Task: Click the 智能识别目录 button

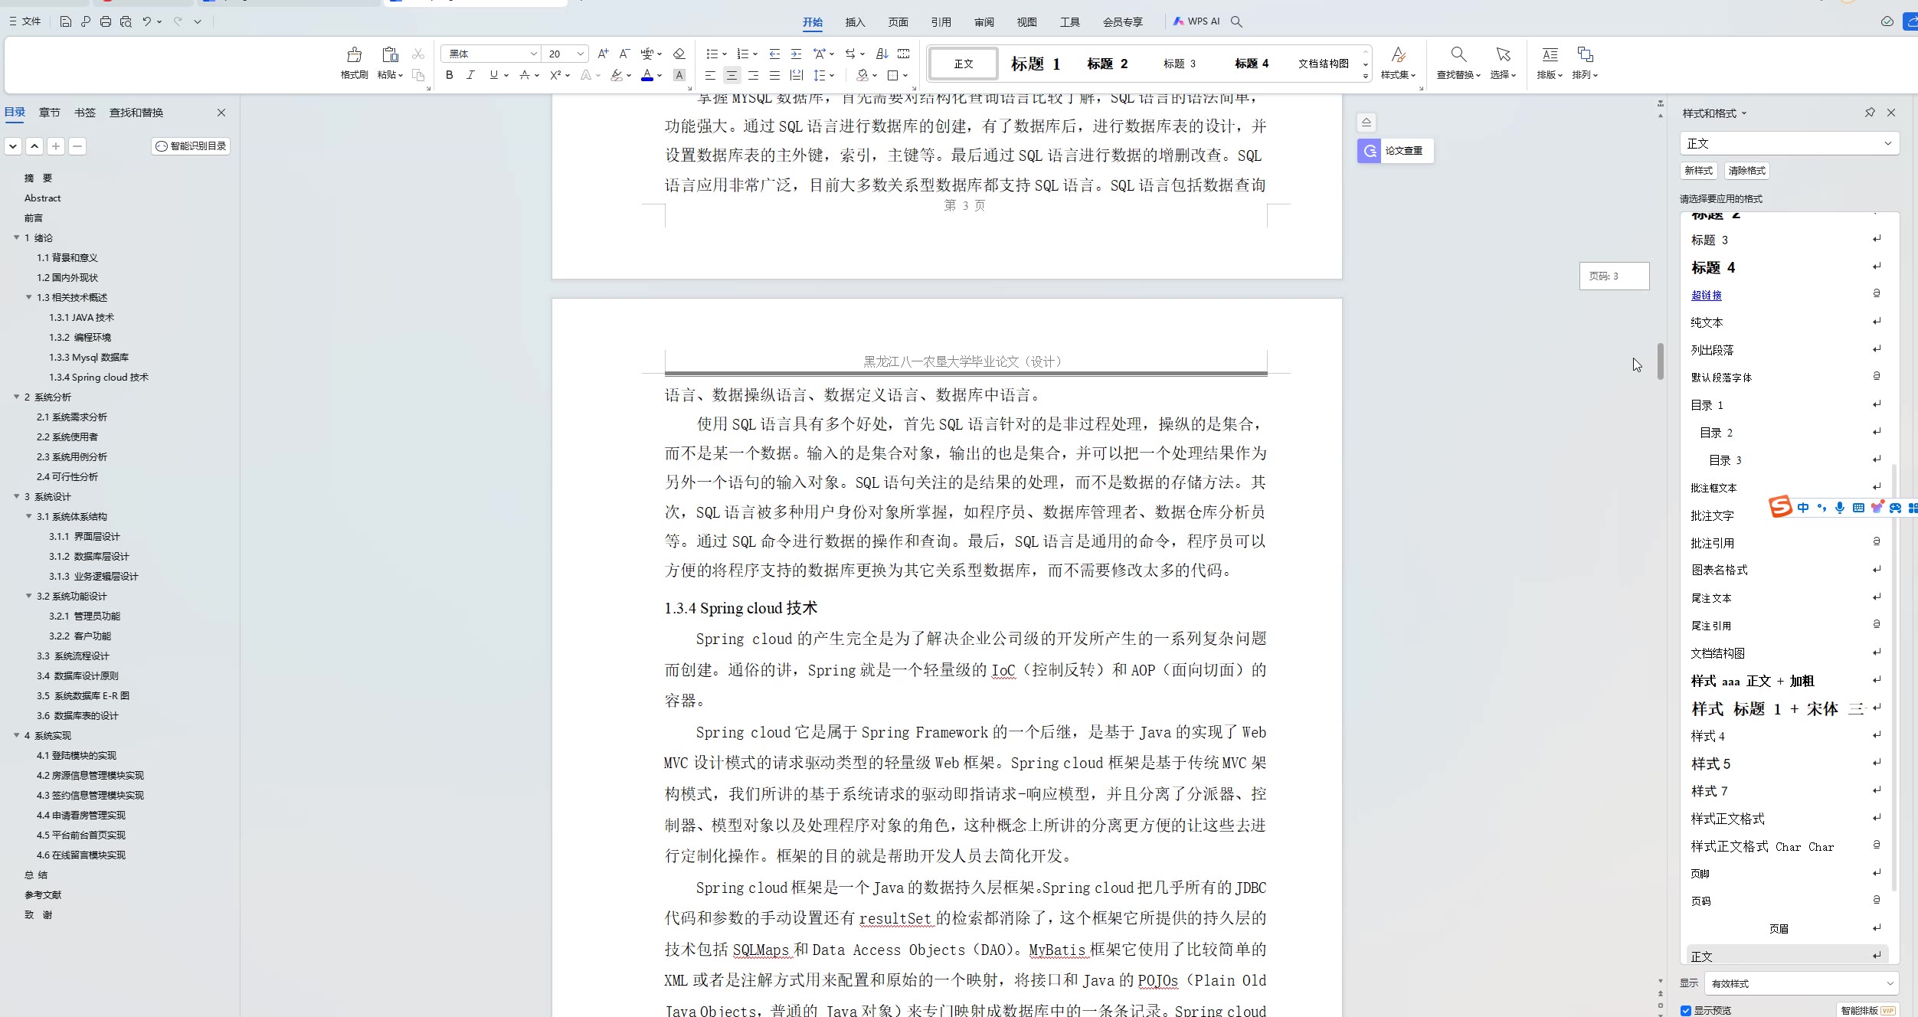Action: pos(191,146)
